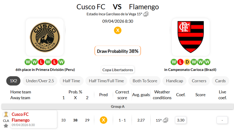Viewport: 234px width, 130px height.
Task: Click the orange X prediction in match row
Action: [103, 120]
